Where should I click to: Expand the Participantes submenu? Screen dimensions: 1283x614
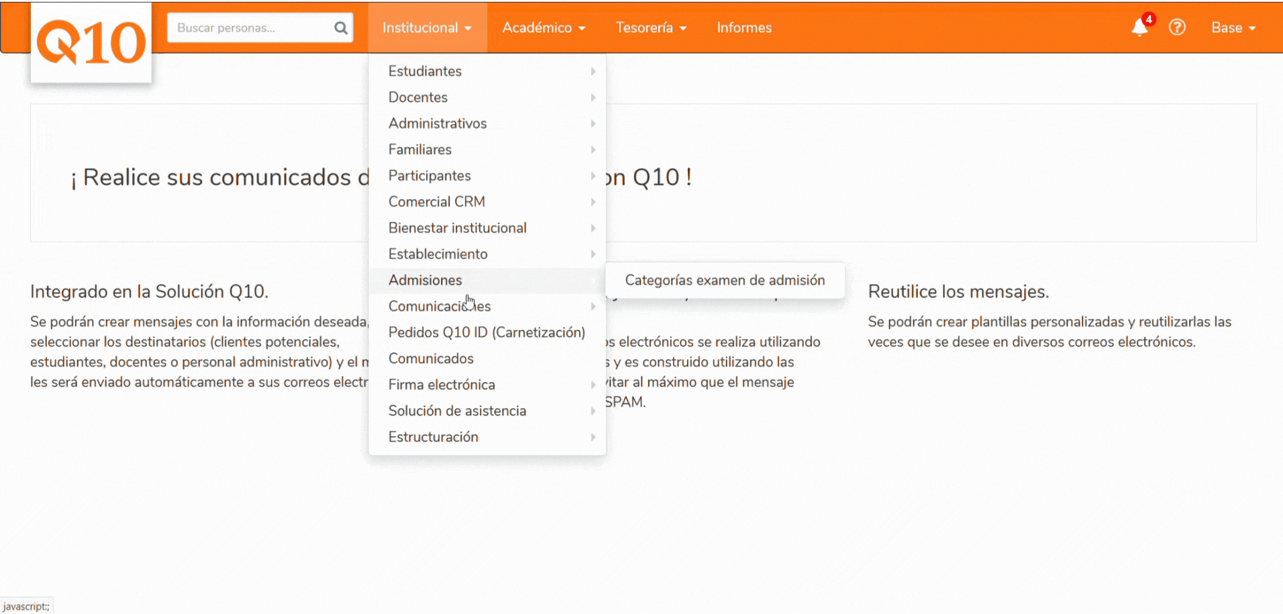click(x=487, y=176)
